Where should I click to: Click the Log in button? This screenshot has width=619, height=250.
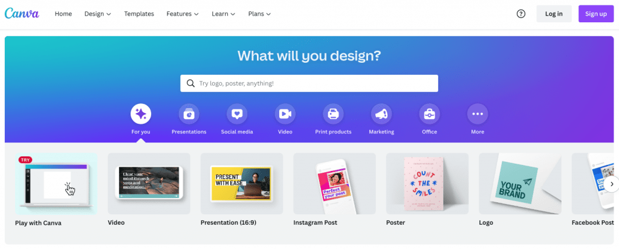tap(554, 14)
